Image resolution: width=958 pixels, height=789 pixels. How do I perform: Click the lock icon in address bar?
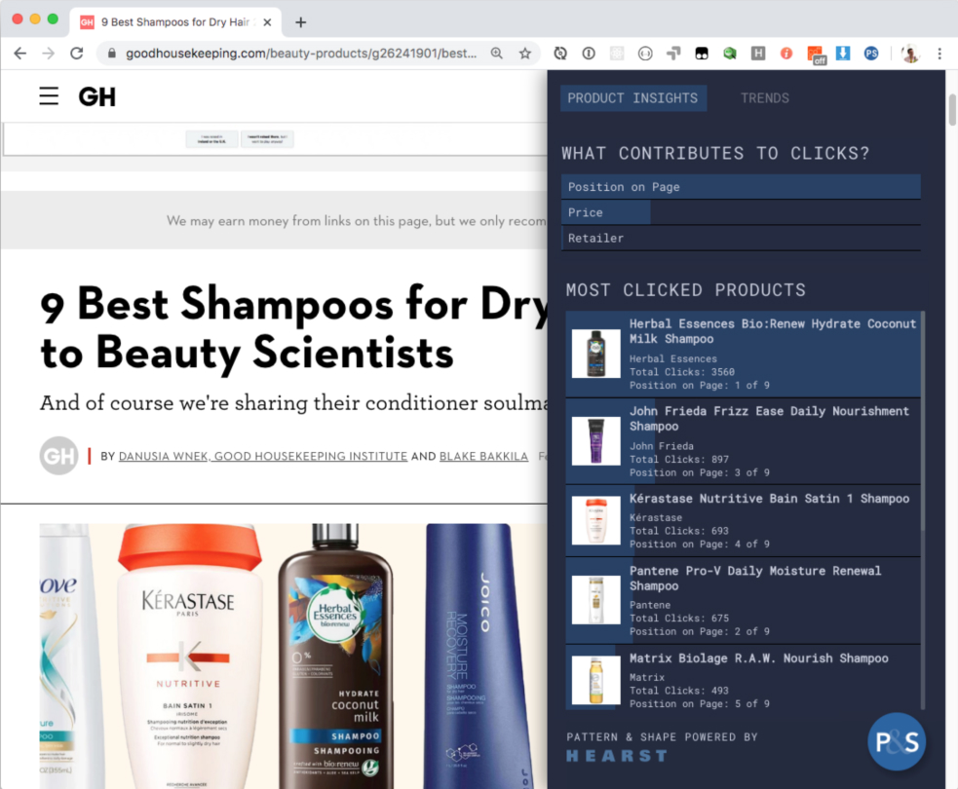coord(112,54)
